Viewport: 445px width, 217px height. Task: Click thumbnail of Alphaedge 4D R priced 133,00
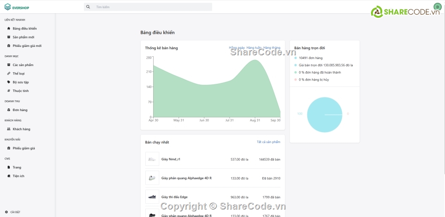pyautogui.click(x=152, y=178)
